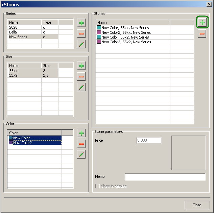215x214 pixels.
Task: Remove stone with the Stones minus icon
Action: [x=202, y=34]
